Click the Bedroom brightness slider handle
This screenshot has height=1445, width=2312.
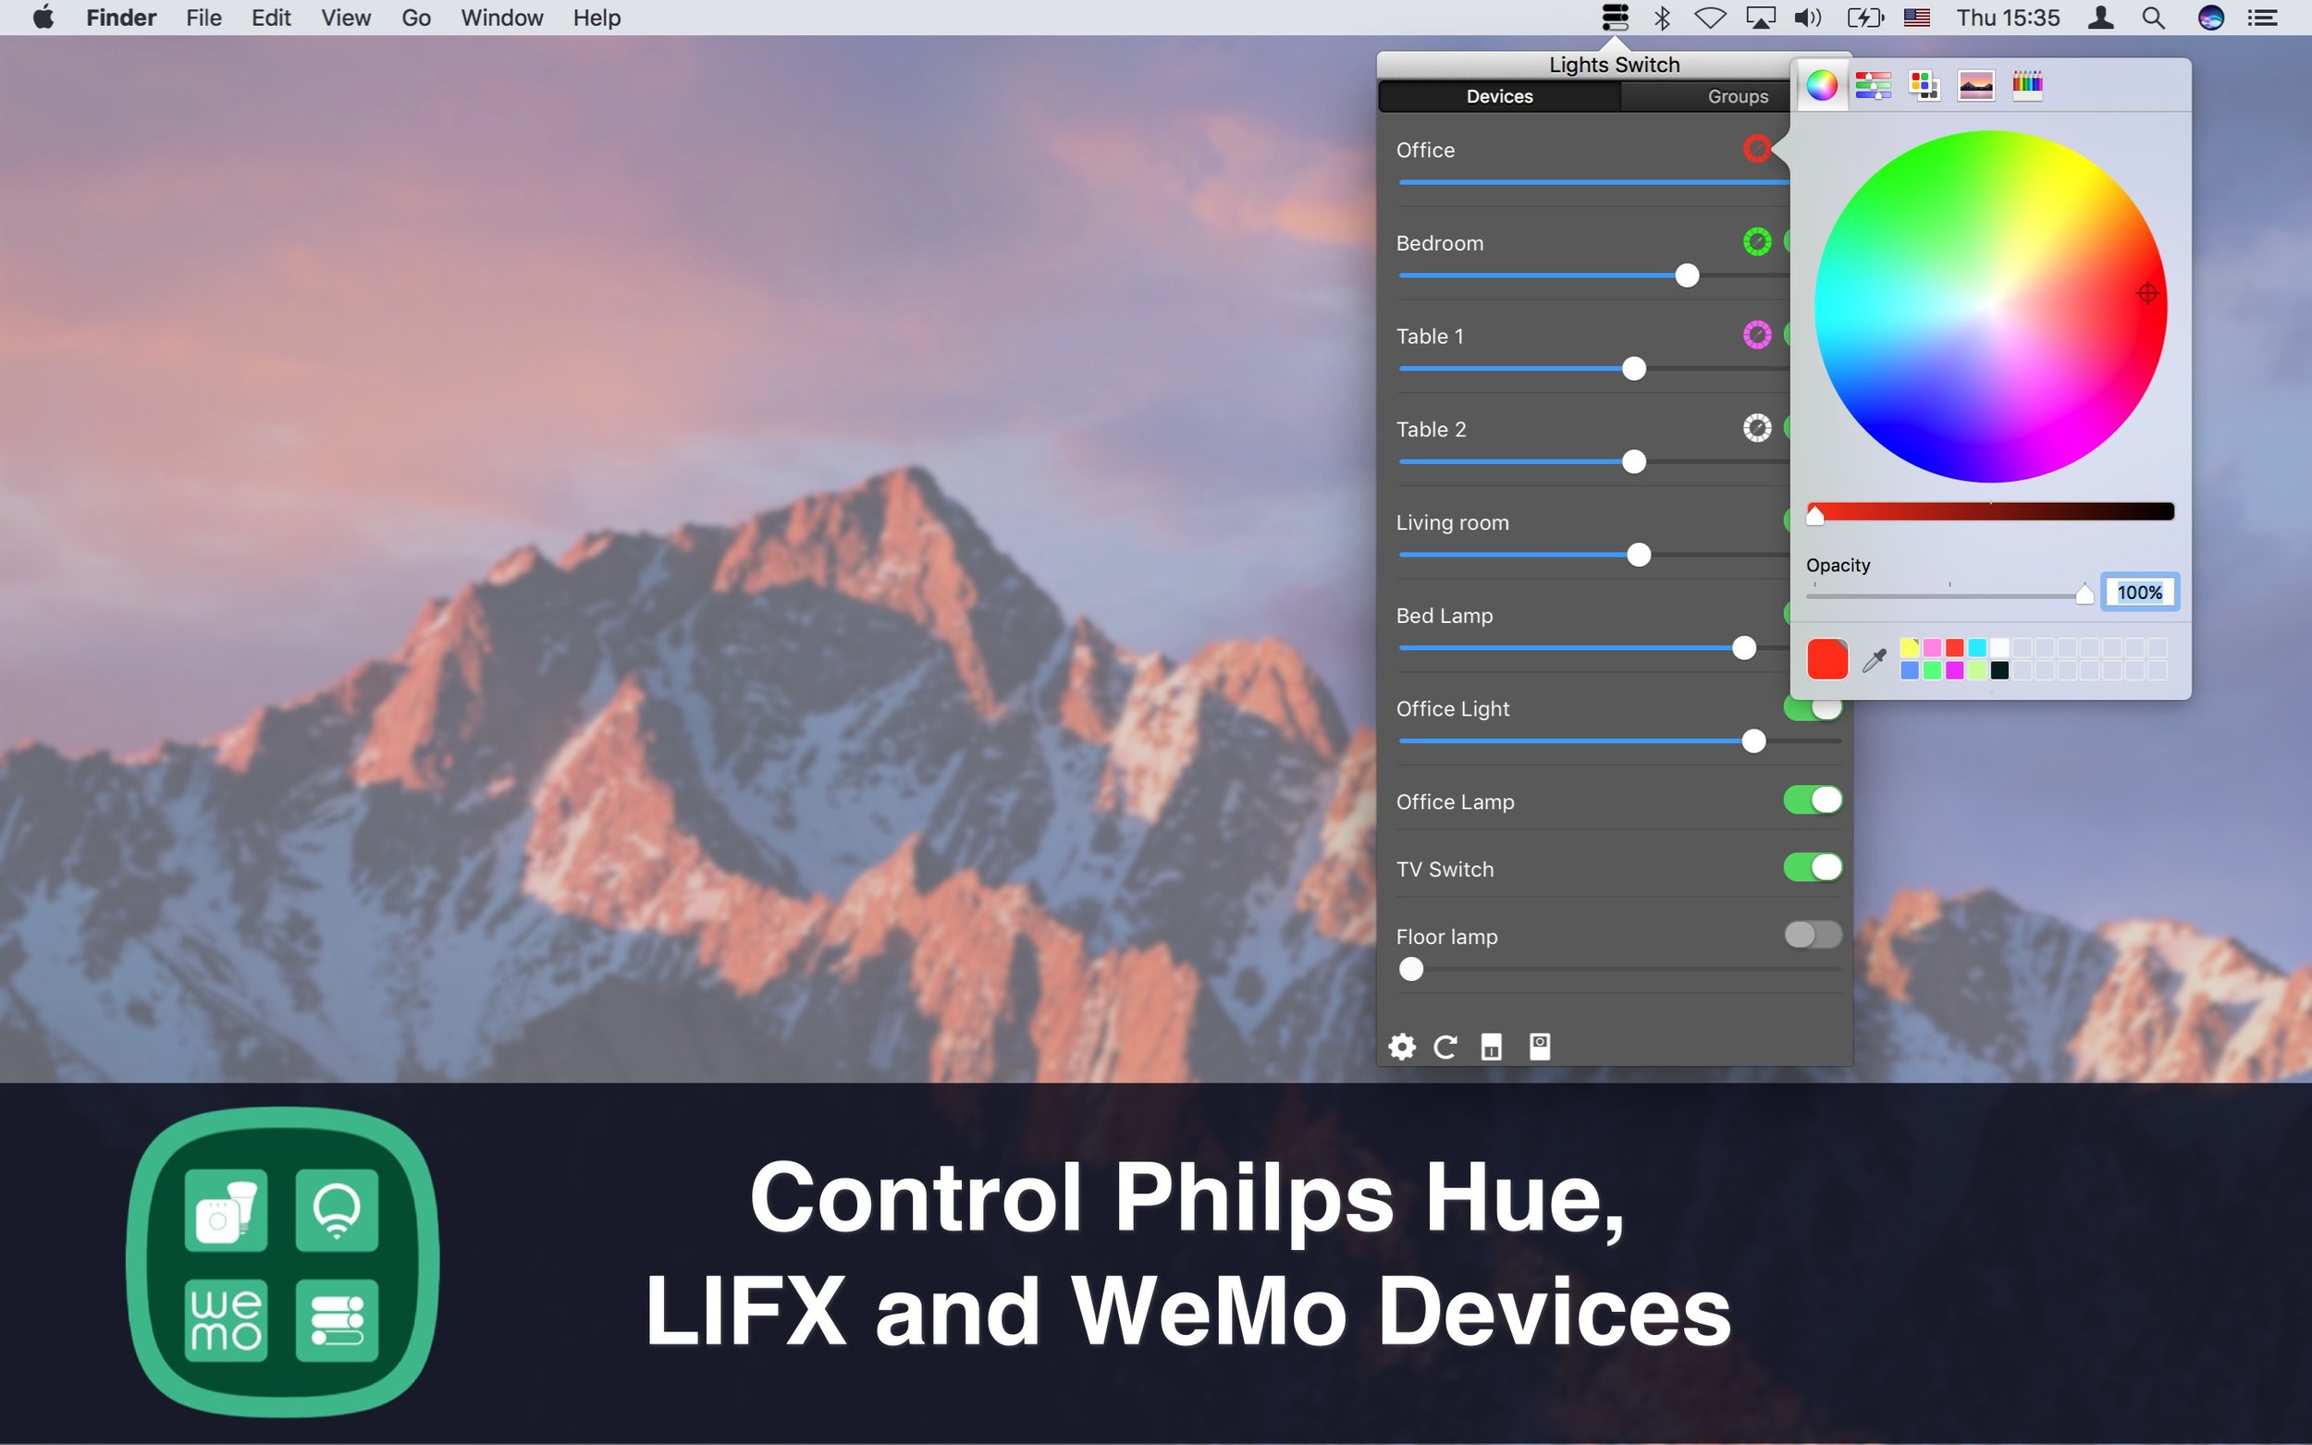click(1687, 276)
